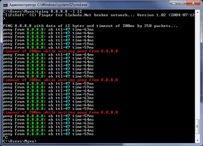Maximize the cmd.exe window
Viewport: 203px width, 146px height.
tap(182, 3)
